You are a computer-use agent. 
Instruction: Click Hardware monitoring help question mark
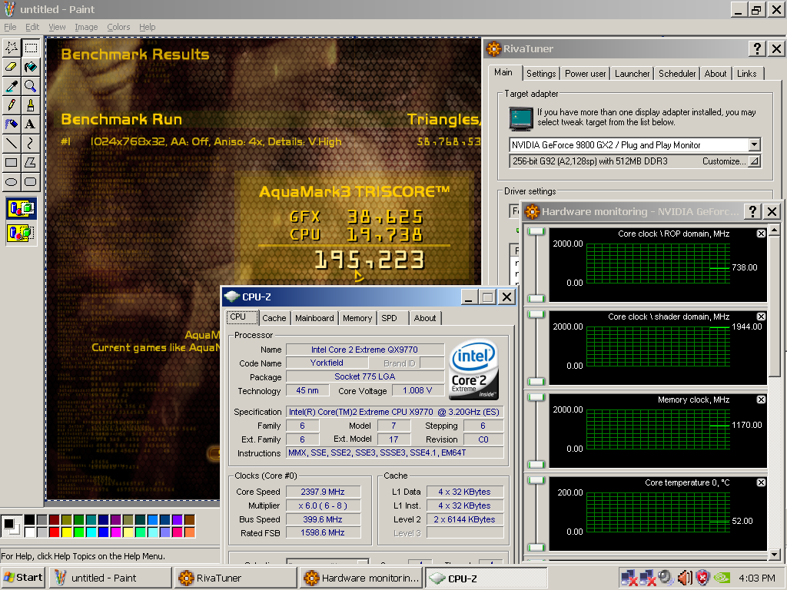click(x=752, y=212)
